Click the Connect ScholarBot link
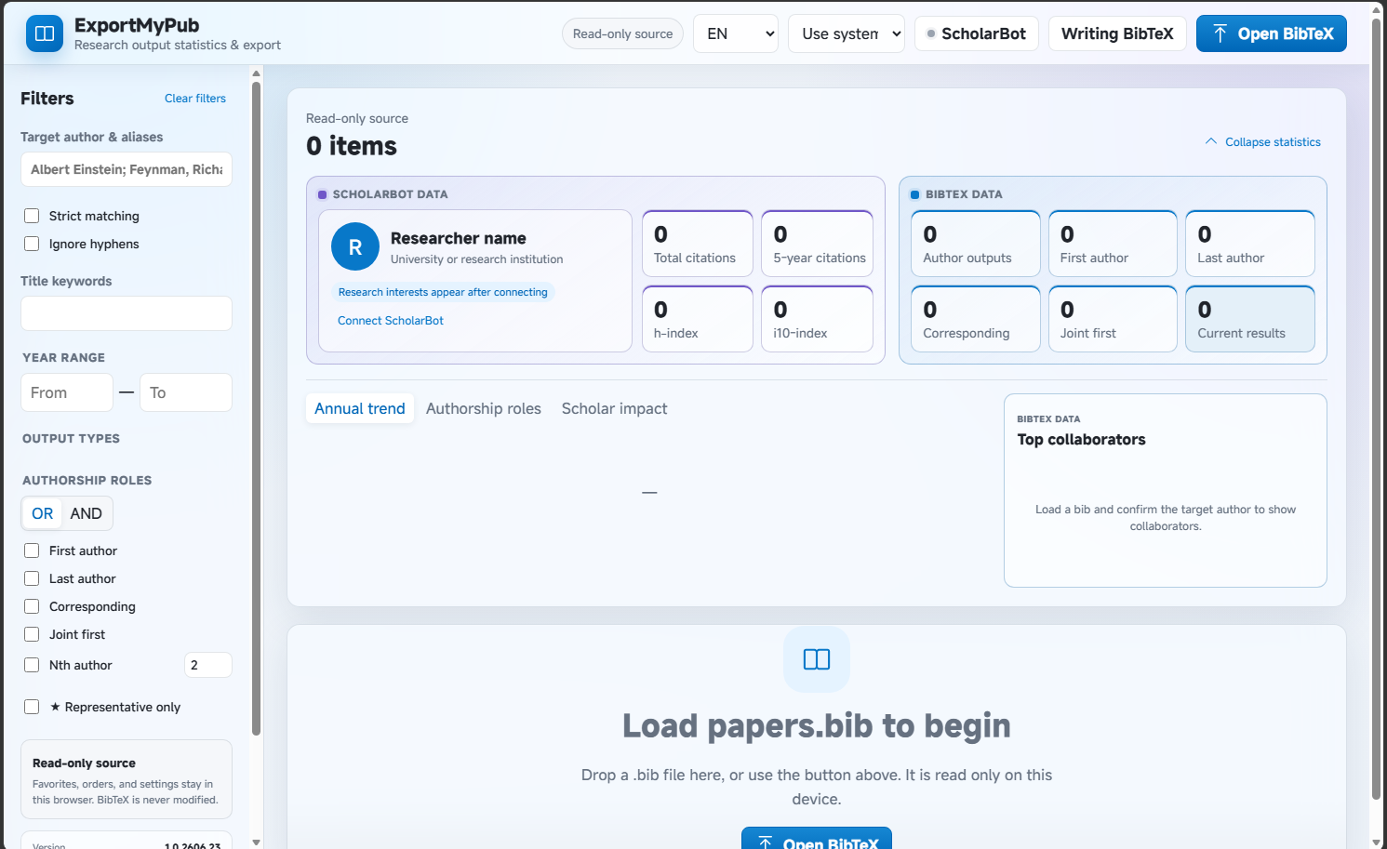 (391, 321)
